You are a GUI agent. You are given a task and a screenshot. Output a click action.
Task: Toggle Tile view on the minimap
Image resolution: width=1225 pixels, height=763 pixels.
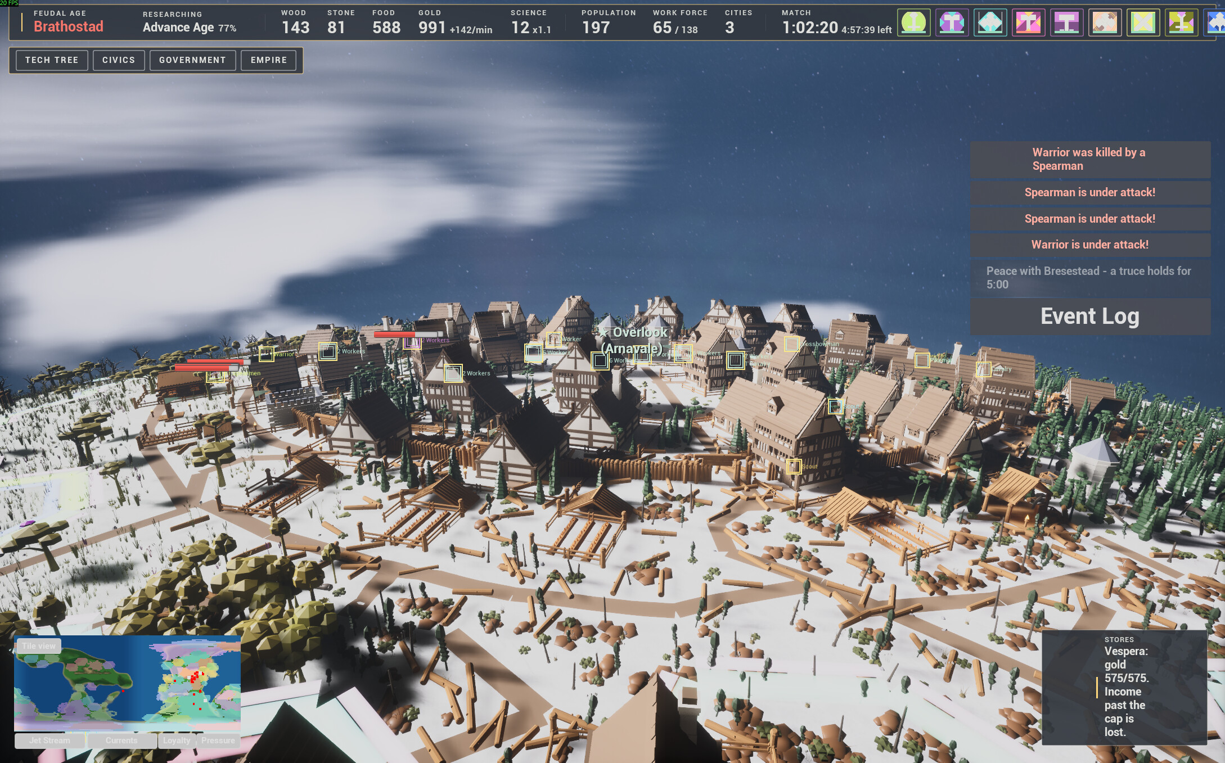(x=39, y=646)
